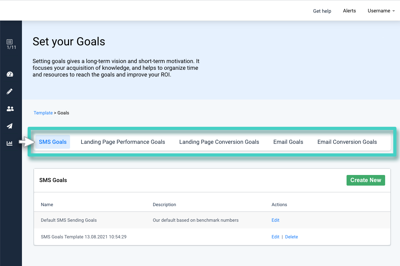Click the Template breadcrumb link
This screenshot has width=400, height=266.
pos(43,113)
